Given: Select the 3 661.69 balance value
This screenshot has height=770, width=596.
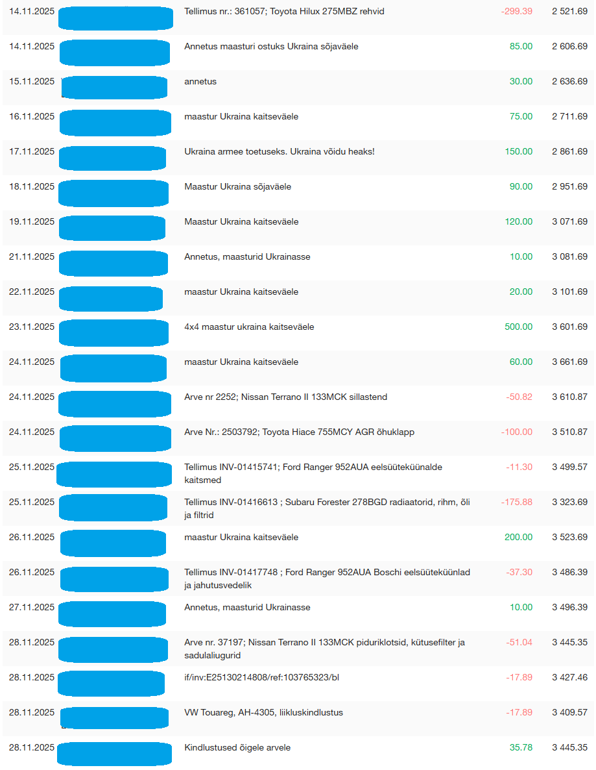Looking at the screenshot, I should click(569, 362).
